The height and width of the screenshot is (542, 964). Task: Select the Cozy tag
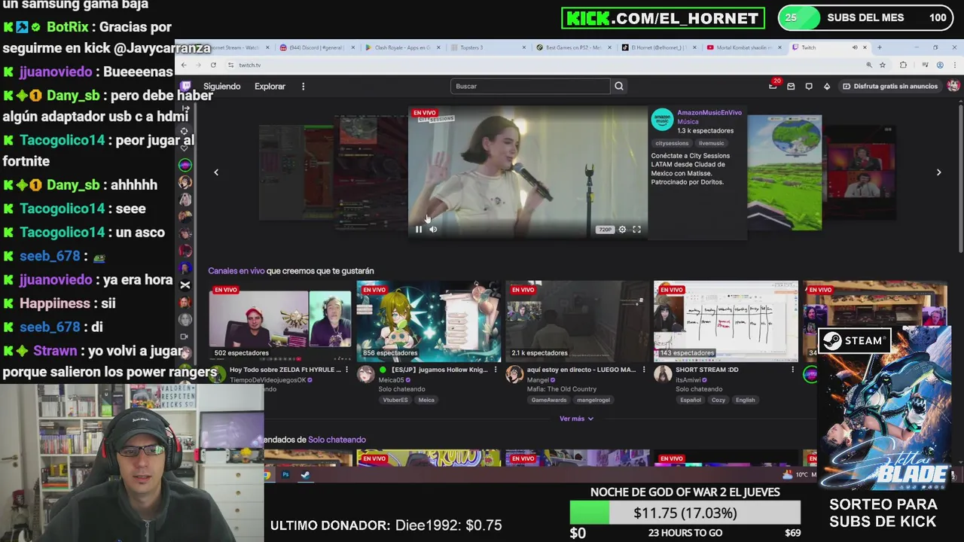point(718,400)
